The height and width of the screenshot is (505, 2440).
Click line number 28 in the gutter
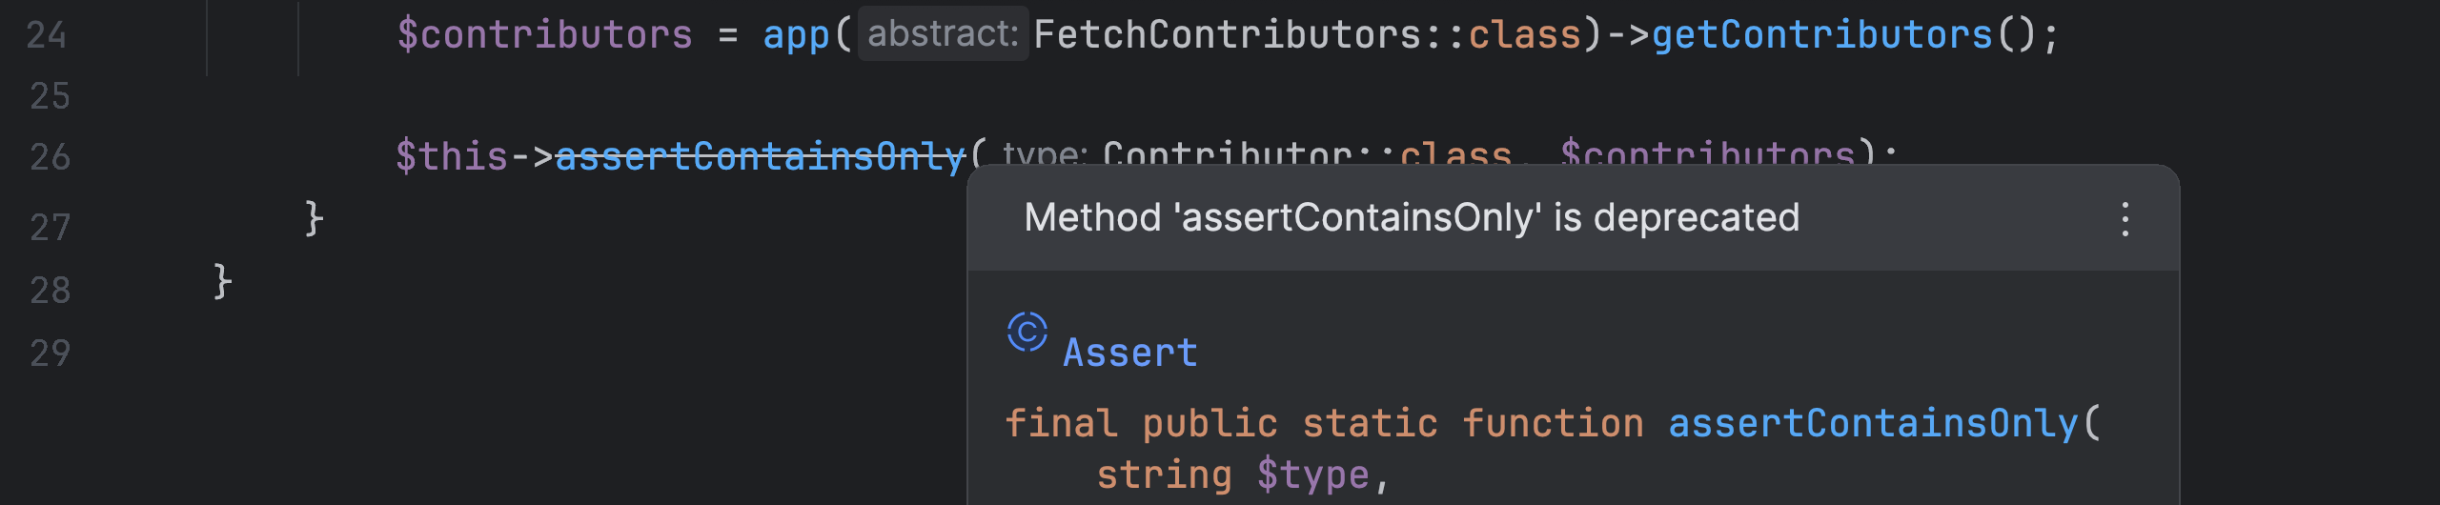50,291
